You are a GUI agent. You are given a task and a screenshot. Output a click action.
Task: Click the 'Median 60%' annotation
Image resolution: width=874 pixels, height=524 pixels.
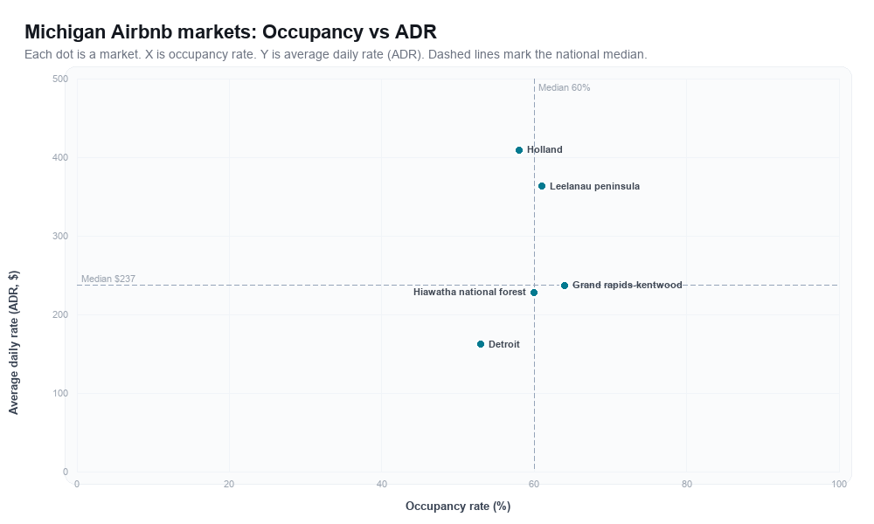564,87
